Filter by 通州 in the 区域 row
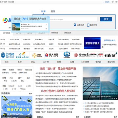Image resolution: width=118 pixels, height=118 pixels. click(29, 78)
